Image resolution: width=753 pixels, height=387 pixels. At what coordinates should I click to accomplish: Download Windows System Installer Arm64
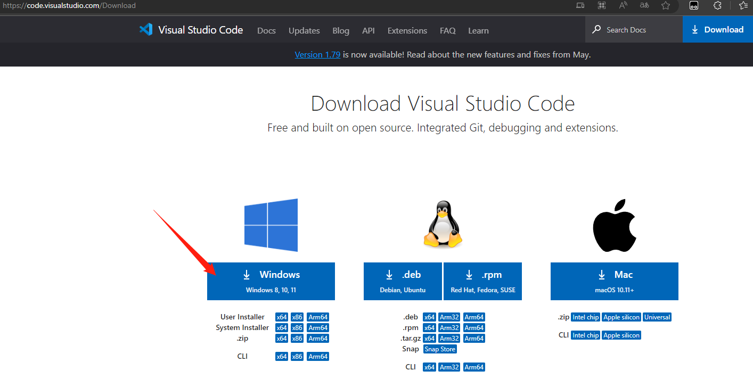[x=318, y=328]
